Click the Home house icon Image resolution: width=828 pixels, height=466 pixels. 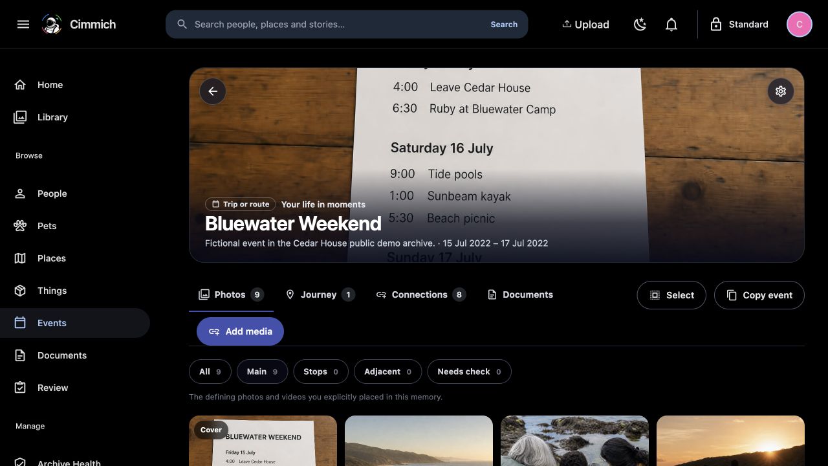(20, 85)
